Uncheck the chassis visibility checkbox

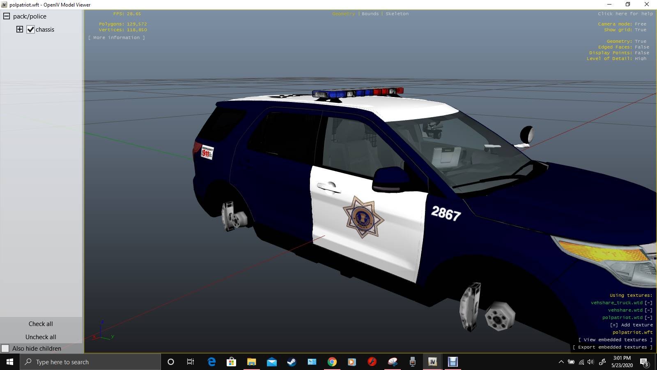(x=30, y=30)
